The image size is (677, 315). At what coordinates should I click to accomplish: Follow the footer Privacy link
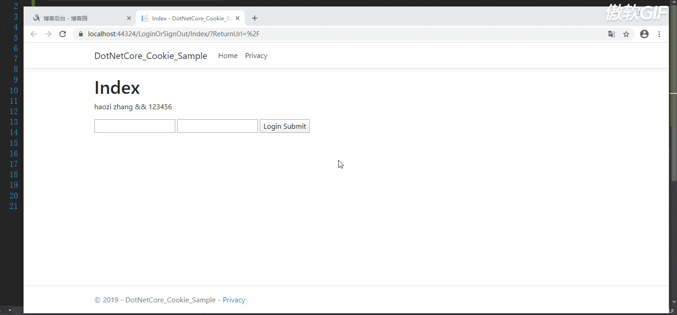click(x=234, y=300)
